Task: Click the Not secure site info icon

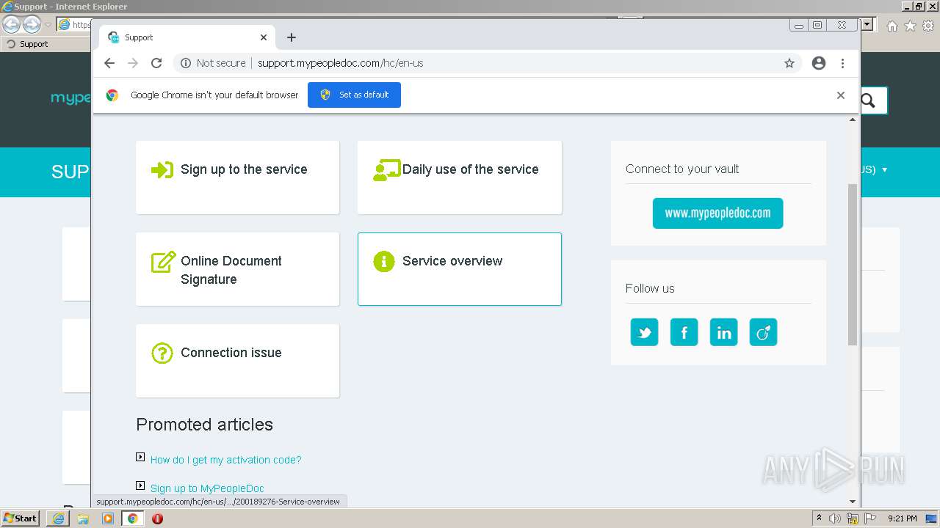Action: pyautogui.click(x=186, y=63)
